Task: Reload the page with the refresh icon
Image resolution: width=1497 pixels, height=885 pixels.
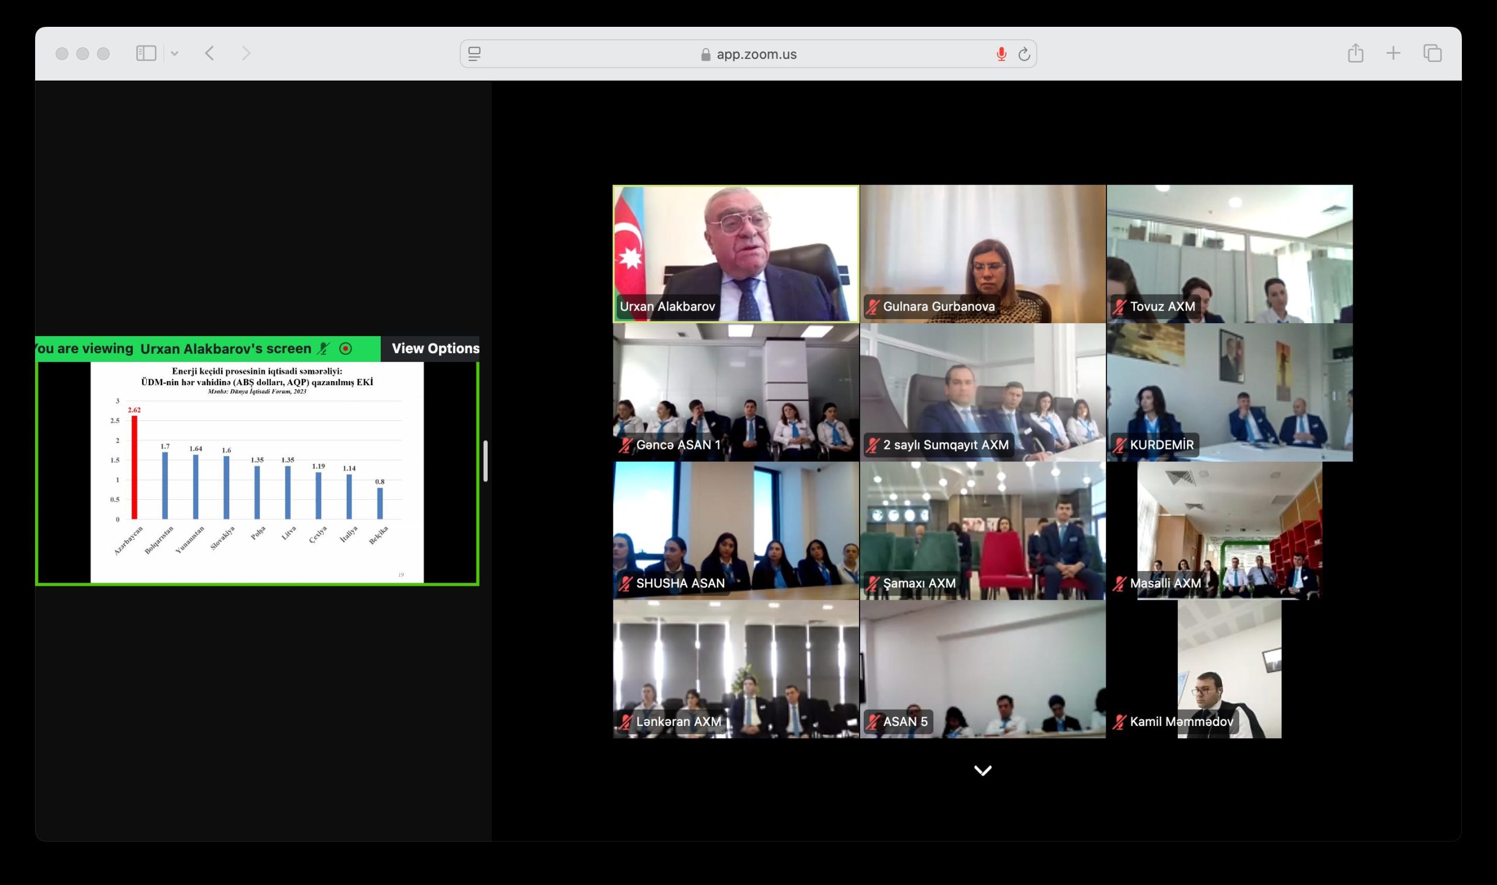Action: pyautogui.click(x=1024, y=54)
